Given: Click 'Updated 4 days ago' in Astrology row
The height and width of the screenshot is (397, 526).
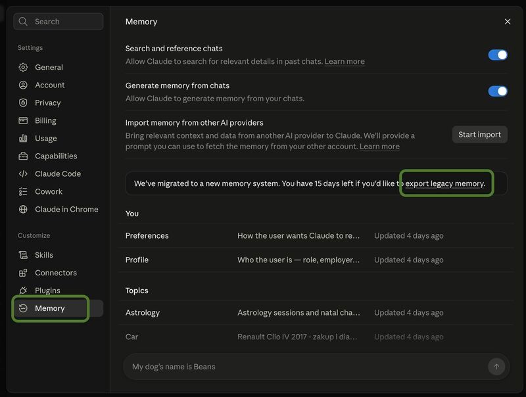Looking at the screenshot, I should [x=408, y=312].
